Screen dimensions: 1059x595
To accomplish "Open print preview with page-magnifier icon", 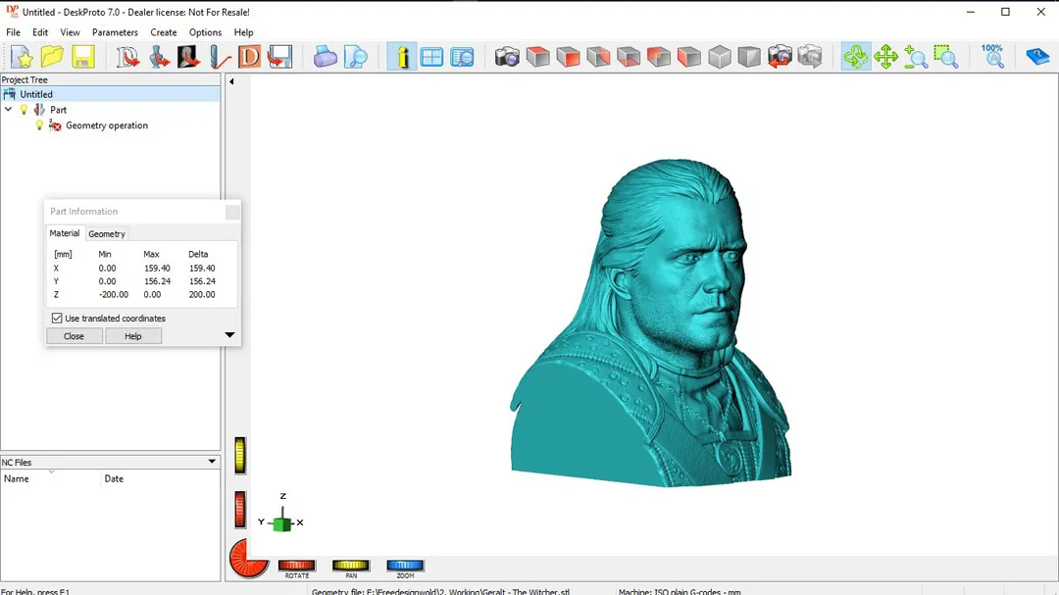I will 355,57.
